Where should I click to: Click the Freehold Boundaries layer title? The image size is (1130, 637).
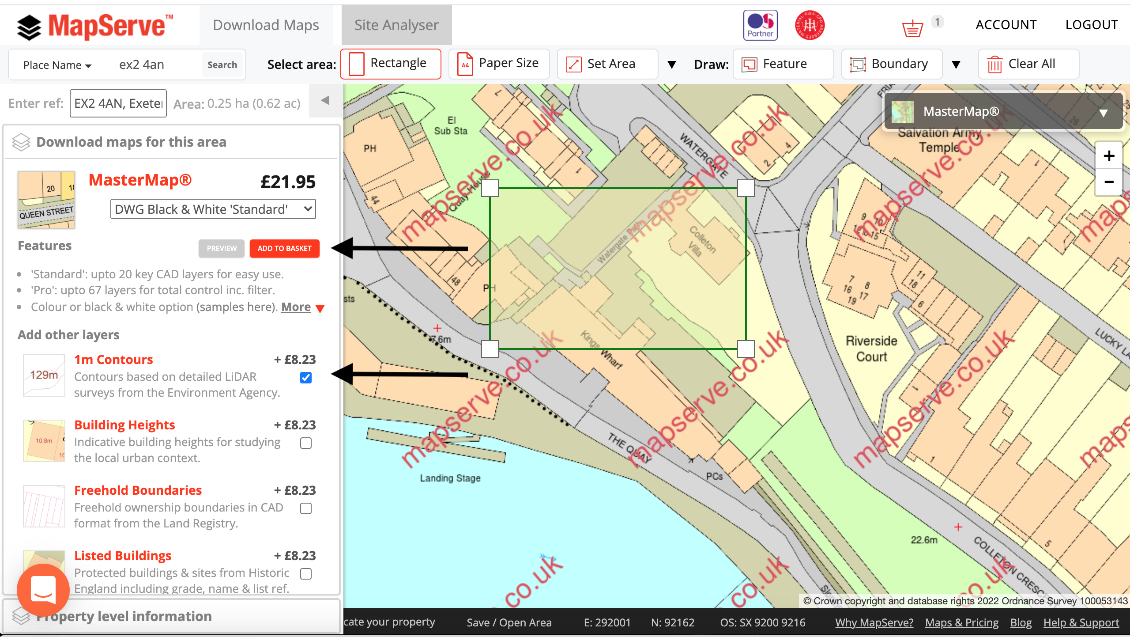click(138, 490)
